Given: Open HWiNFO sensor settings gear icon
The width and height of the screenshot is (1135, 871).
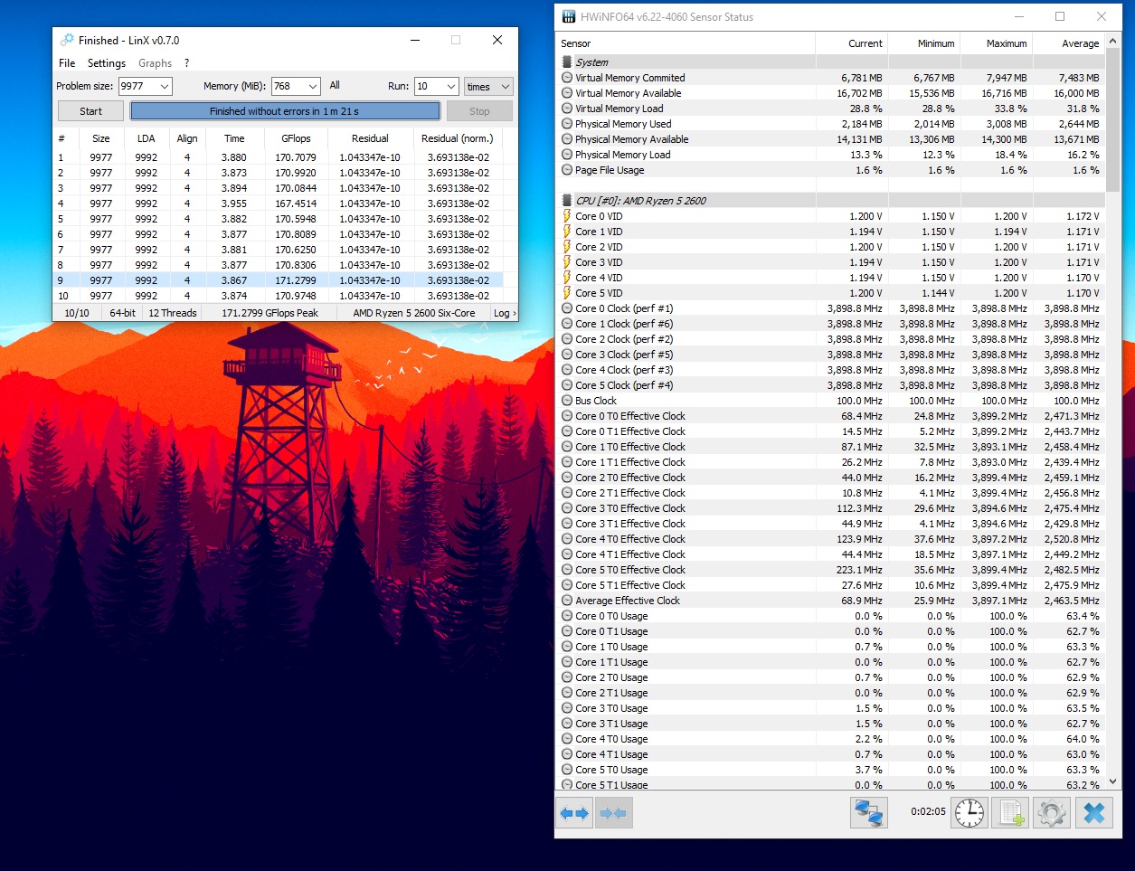Looking at the screenshot, I should pyautogui.click(x=1052, y=813).
